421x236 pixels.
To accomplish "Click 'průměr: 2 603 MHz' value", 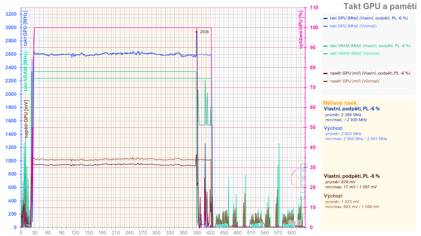I will (343, 134).
